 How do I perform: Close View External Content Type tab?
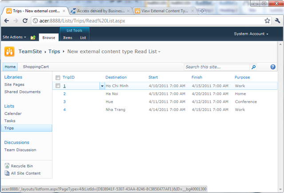click(x=193, y=11)
